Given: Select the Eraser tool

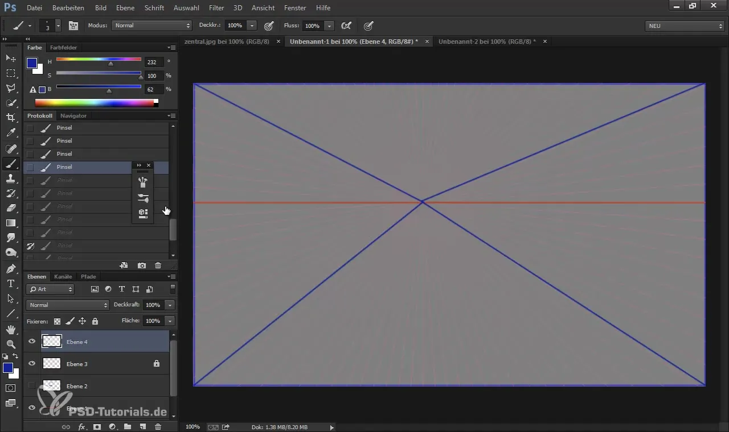Looking at the screenshot, I should (11, 208).
